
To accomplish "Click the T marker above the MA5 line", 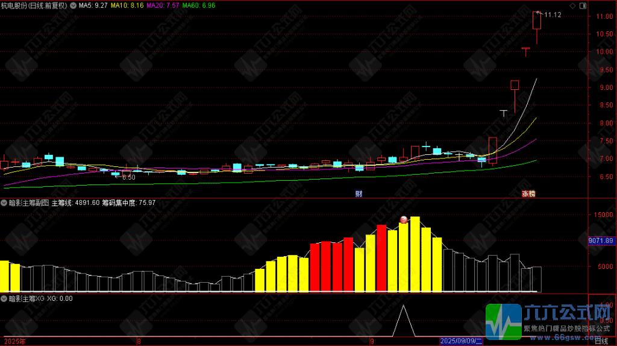I will tap(503, 113).
